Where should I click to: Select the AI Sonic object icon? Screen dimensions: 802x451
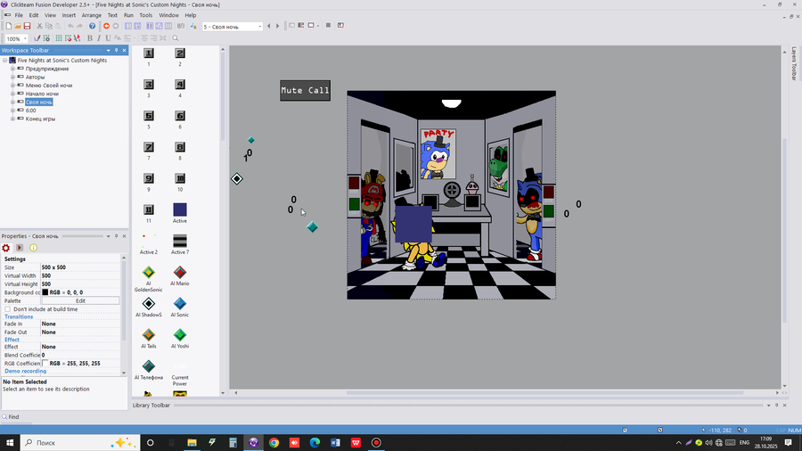179,304
